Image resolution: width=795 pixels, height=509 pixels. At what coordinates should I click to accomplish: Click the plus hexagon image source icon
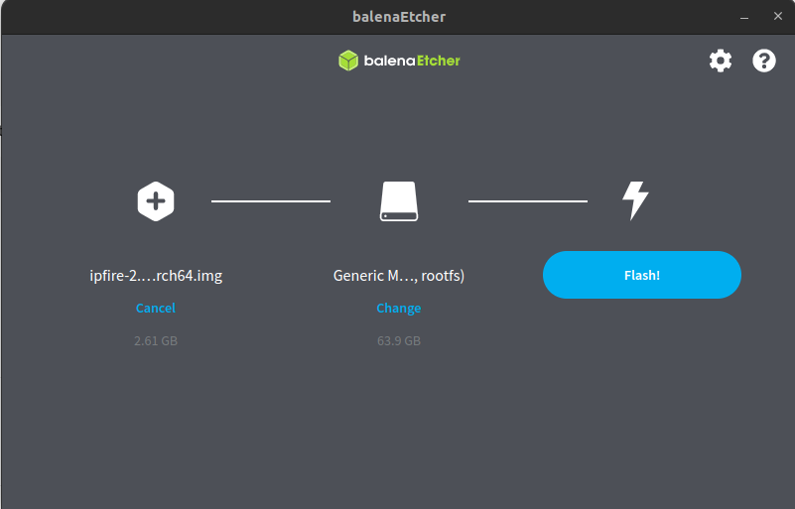[155, 201]
